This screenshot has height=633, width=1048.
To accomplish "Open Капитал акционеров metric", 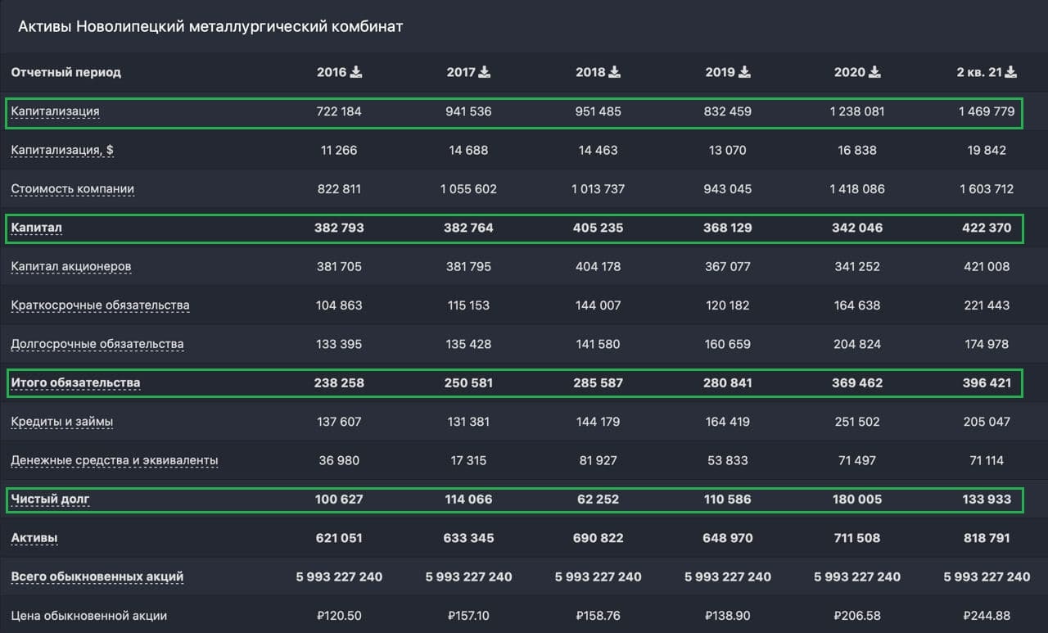I will (71, 266).
